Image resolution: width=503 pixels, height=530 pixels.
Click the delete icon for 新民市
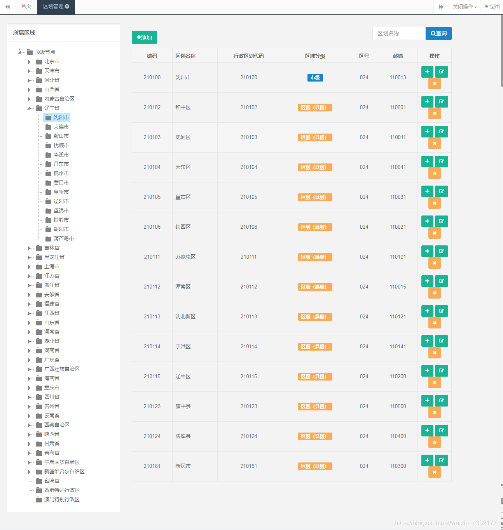[x=435, y=472]
